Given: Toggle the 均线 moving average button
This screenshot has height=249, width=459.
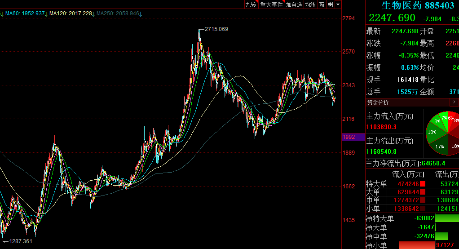Looking at the screenshot, I should pos(310,4).
